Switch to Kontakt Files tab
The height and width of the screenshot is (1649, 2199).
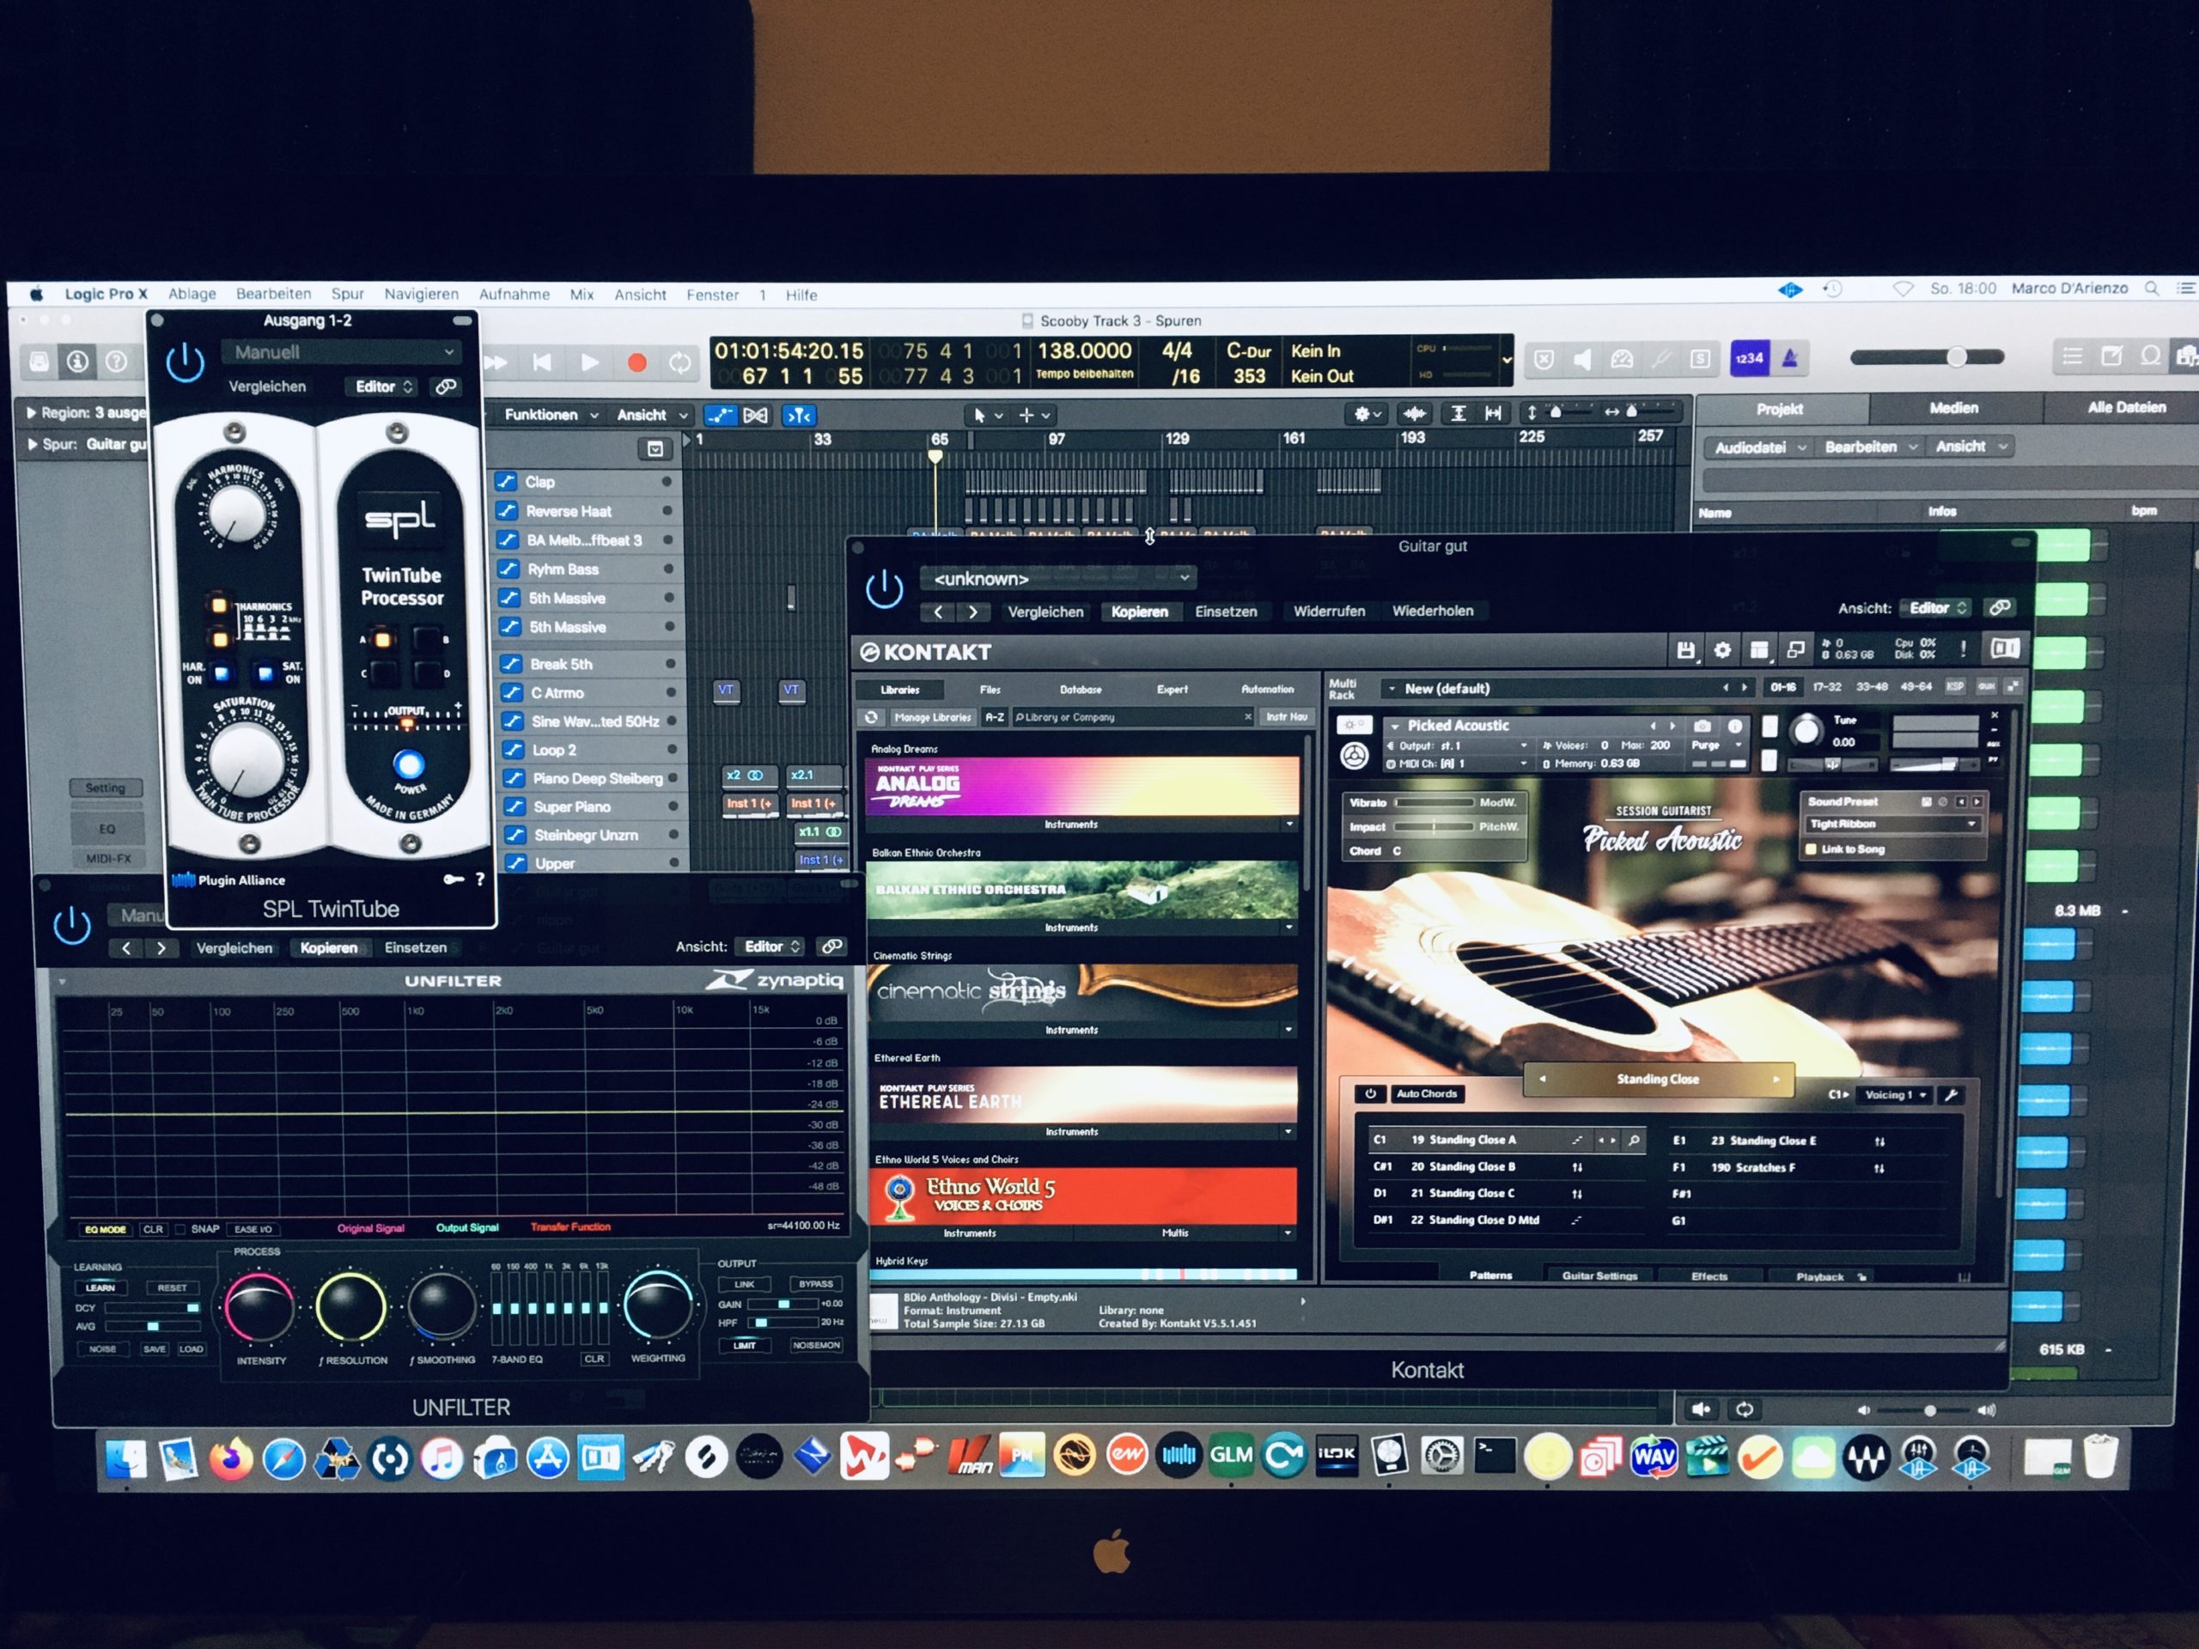(x=990, y=689)
